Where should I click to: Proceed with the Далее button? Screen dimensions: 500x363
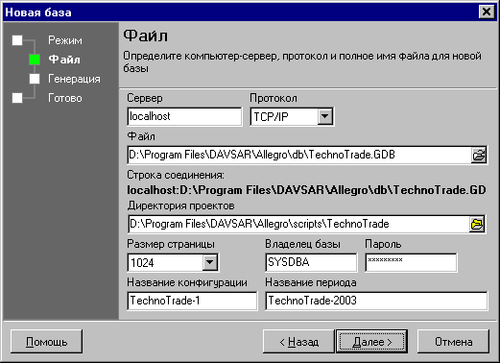click(x=371, y=342)
